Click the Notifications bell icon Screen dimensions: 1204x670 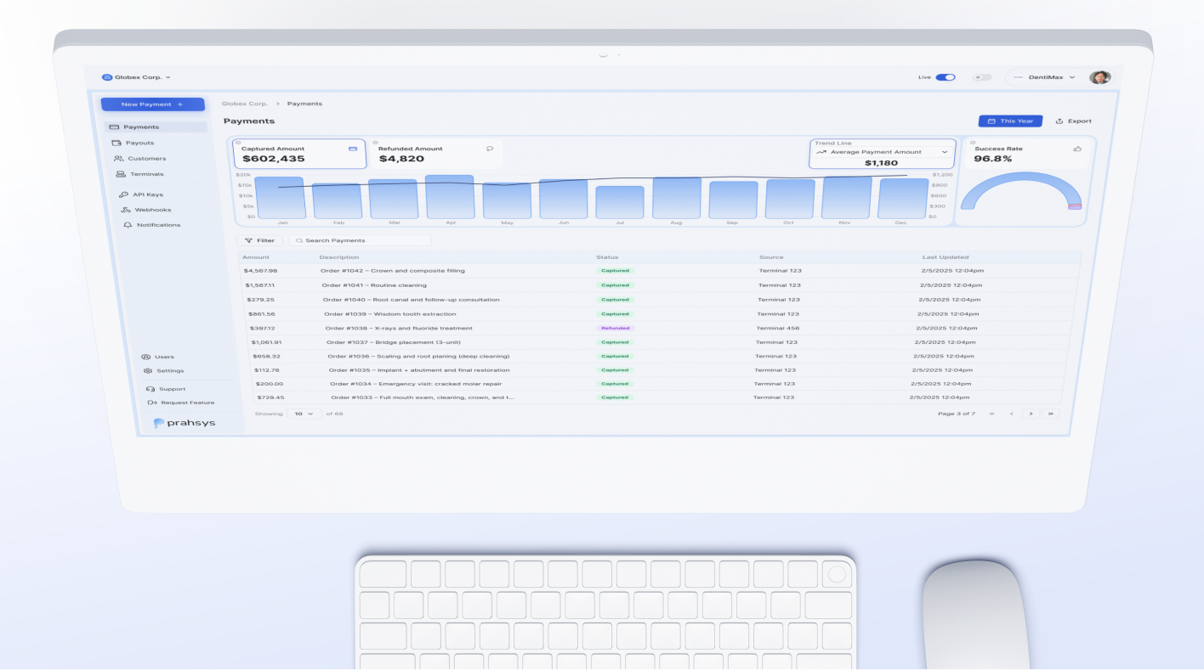(128, 225)
